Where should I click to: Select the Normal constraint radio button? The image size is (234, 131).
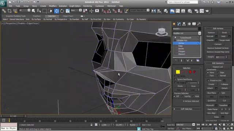click(x=218, y=76)
